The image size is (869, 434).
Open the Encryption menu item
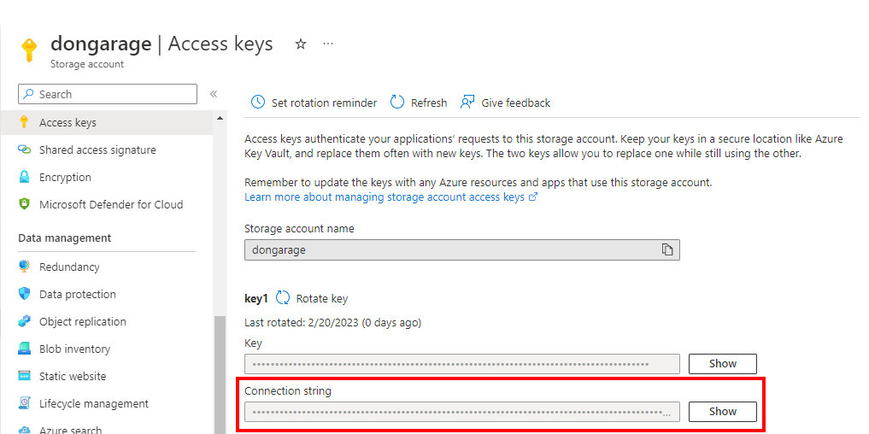click(65, 178)
